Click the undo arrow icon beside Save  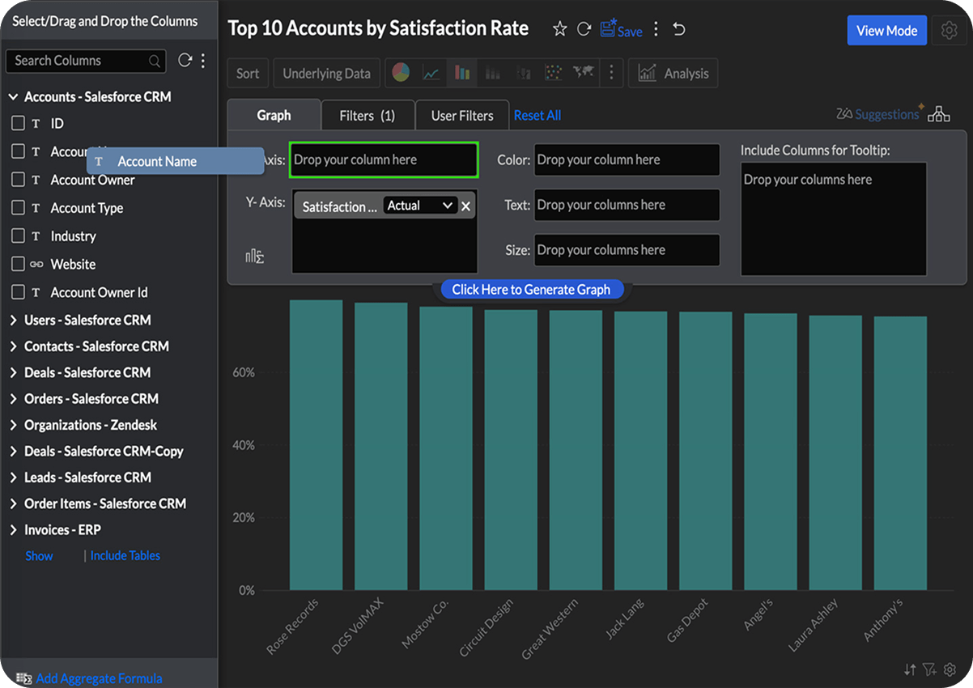click(679, 30)
